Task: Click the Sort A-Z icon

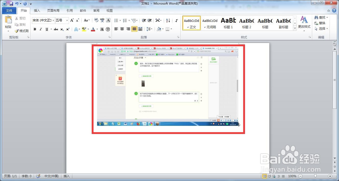Action: [x=168, y=20]
